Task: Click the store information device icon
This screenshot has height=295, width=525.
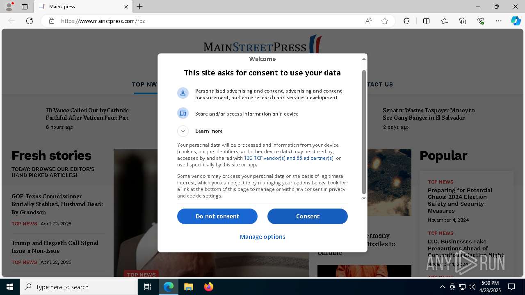Action: coord(183,113)
